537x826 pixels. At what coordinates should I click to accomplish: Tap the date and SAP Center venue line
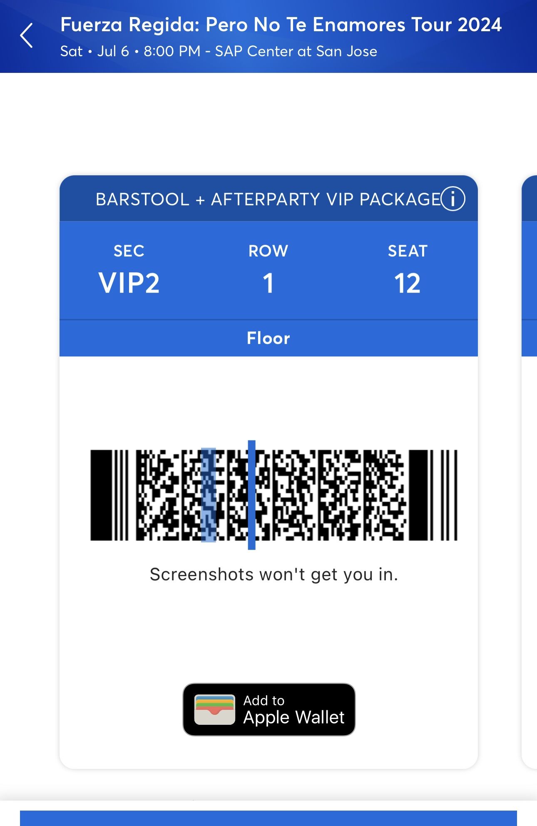pyautogui.click(x=219, y=51)
